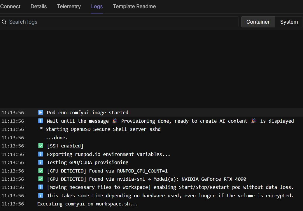This screenshot has width=303, height=211.
Task: Open the Template Readme tab
Action: tap(134, 6)
